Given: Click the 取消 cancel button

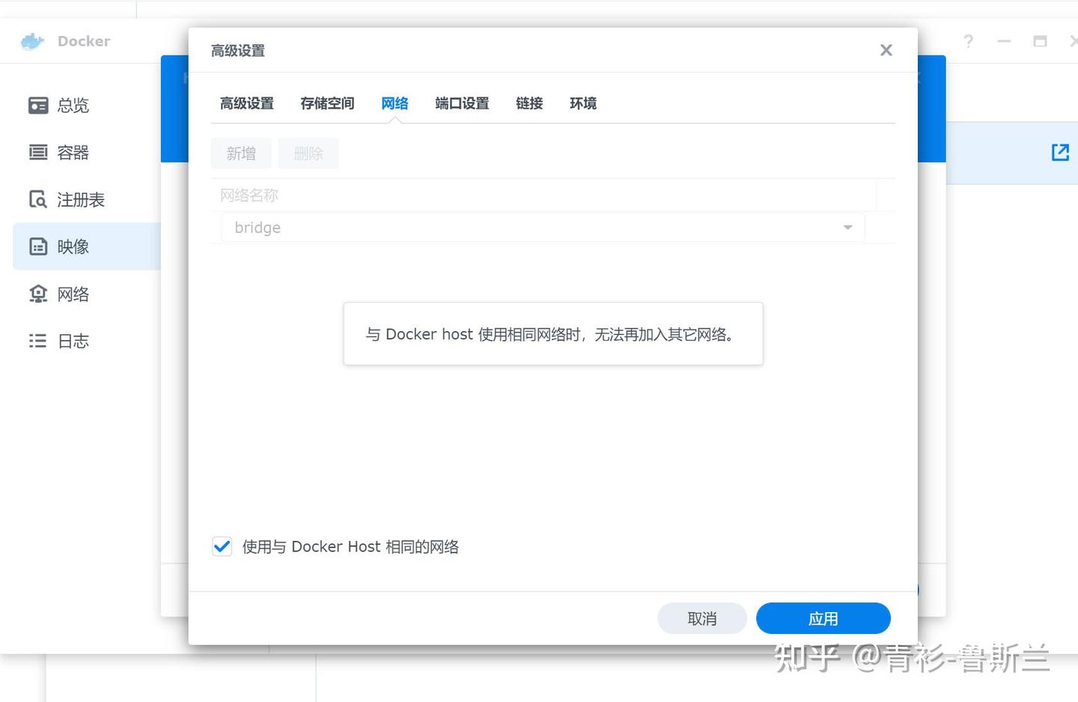Looking at the screenshot, I should click(702, 619).
